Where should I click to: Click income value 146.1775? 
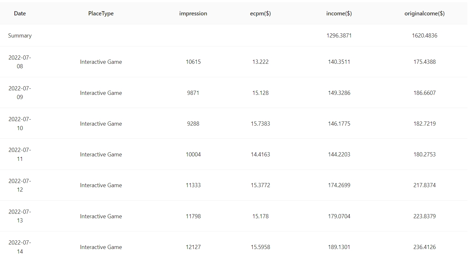pyautogui.click(x=339, y=124)
